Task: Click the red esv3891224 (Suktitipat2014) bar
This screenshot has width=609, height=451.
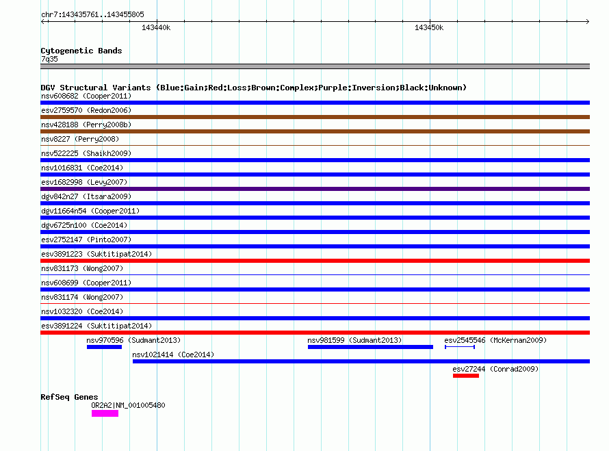Action: [315, 333]
